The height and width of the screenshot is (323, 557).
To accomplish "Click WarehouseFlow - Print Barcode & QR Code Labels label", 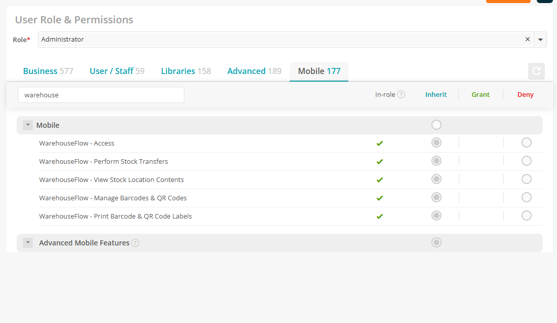I will click(x=115, y=217).
